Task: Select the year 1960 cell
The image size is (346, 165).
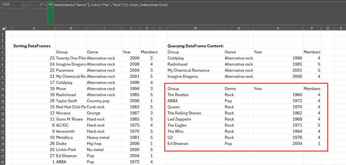Action: 278,95
